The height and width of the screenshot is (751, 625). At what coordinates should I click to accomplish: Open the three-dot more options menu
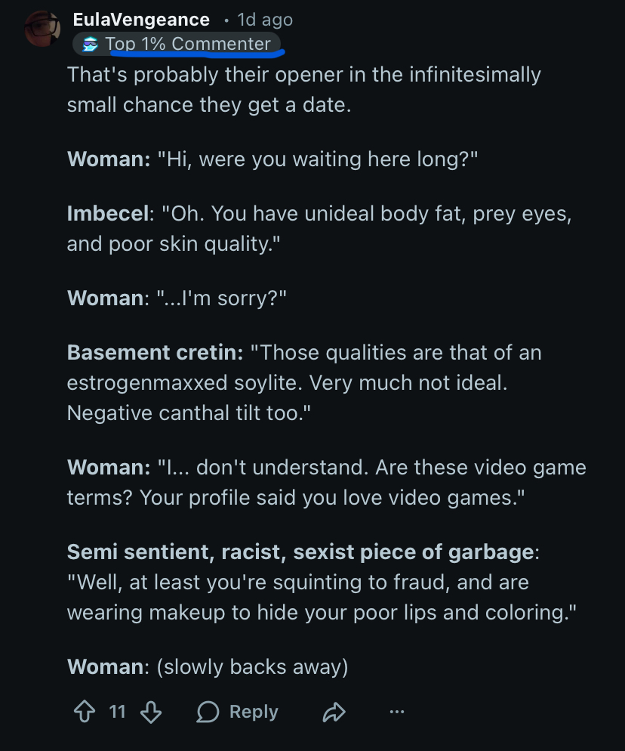(x=397, y=712)
